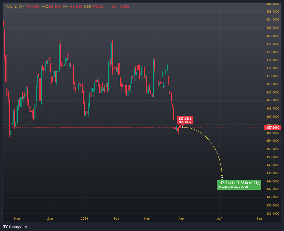The width and height of the screenshot is (284, 231).
Task: Click the TradingView logo icon
Action: 5,227
